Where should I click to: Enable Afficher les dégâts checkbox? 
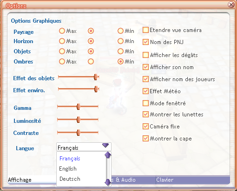pyautogui.click(x=145, y=55)
